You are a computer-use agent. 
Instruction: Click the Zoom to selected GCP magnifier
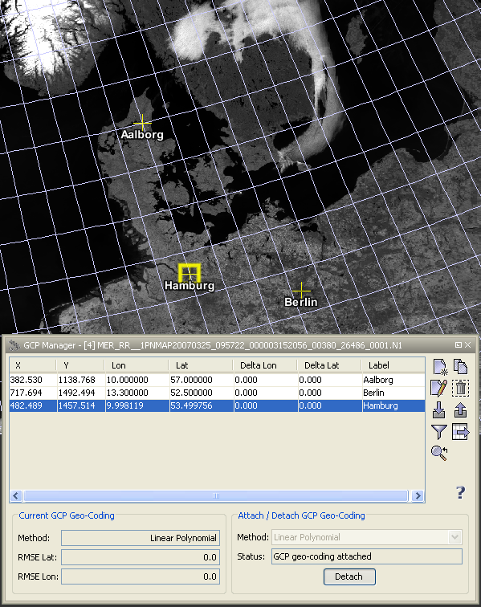[439, 453]
